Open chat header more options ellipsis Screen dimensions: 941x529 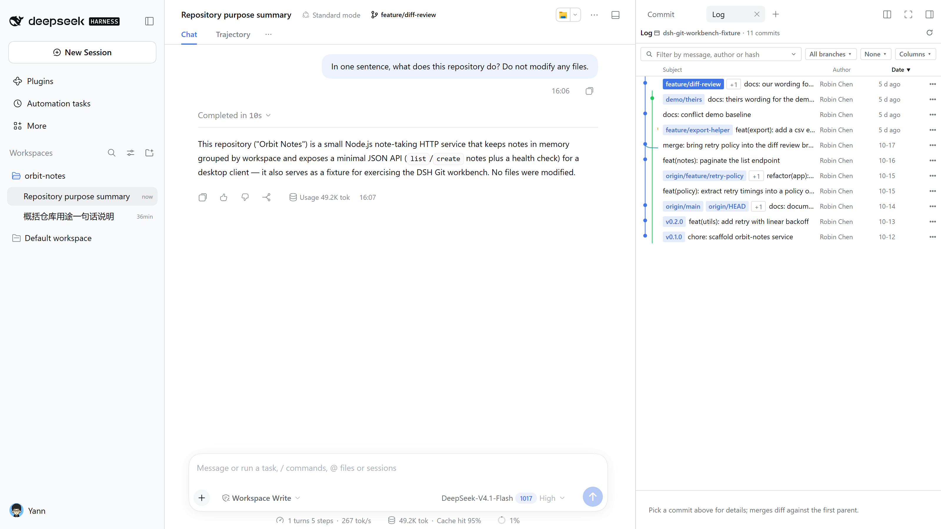pyautogui.click(x=594, y=15)
